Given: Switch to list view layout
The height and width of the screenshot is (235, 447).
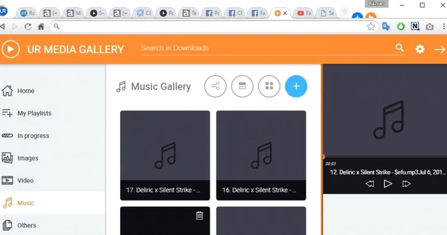Looking at the screenshot, I should click(242, 86).
